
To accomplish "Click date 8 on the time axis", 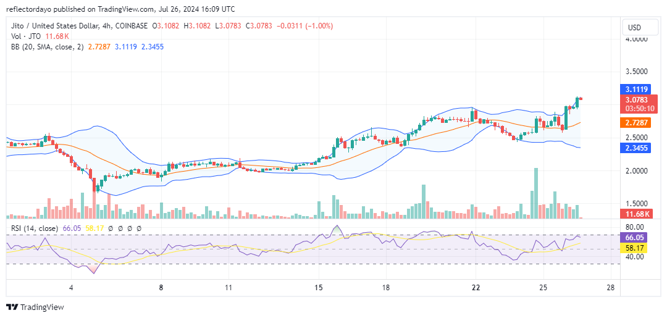I will pos(161,288).
